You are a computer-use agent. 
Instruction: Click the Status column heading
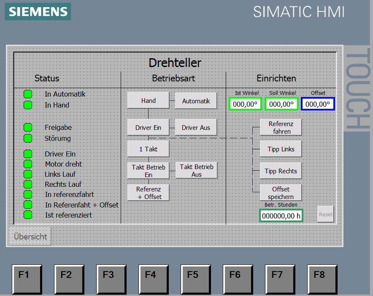click(x=47, y=78)
